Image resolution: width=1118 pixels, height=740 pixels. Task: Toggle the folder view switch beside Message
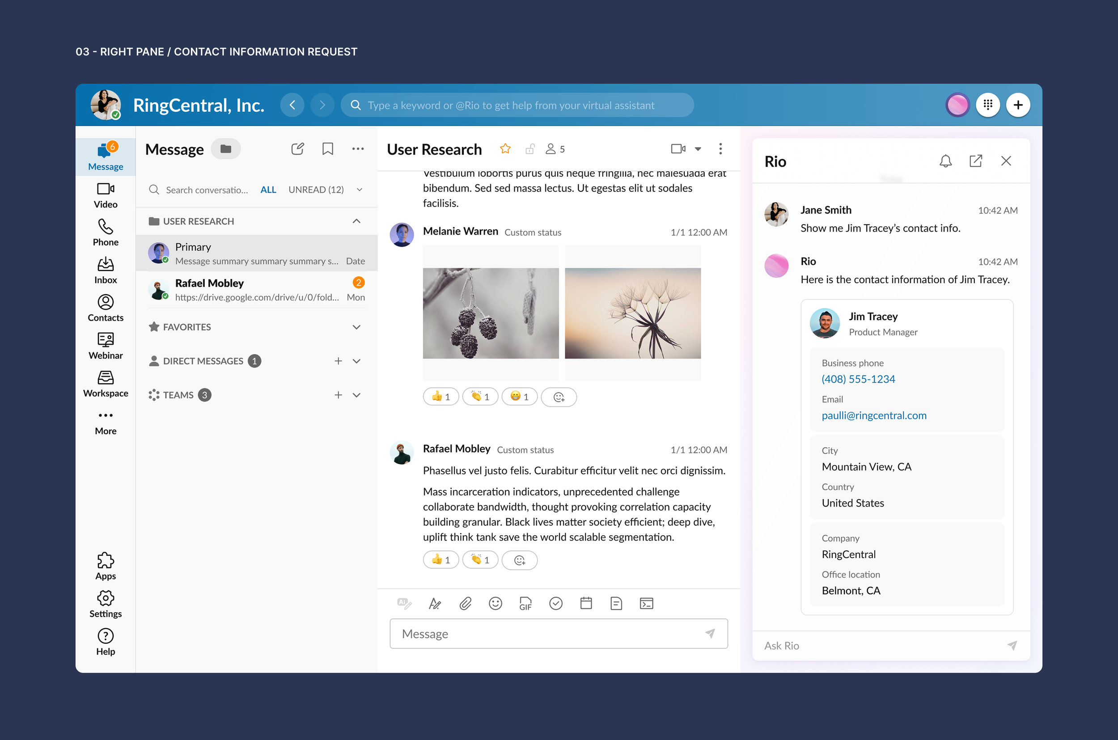[225, 149]
